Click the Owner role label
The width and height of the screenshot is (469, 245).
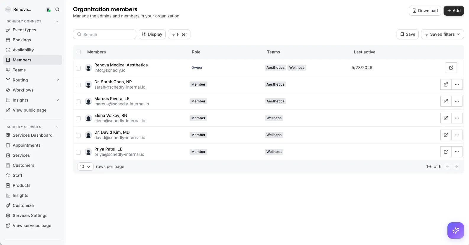tap(197, 68)
